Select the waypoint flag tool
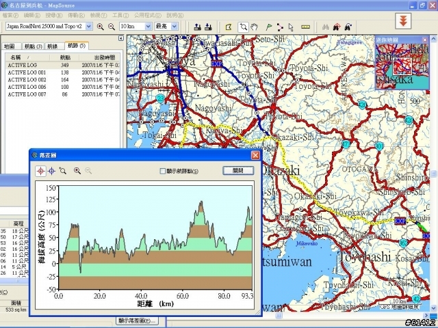This screenshot has width=438, height=328. (x=268, y=27)
